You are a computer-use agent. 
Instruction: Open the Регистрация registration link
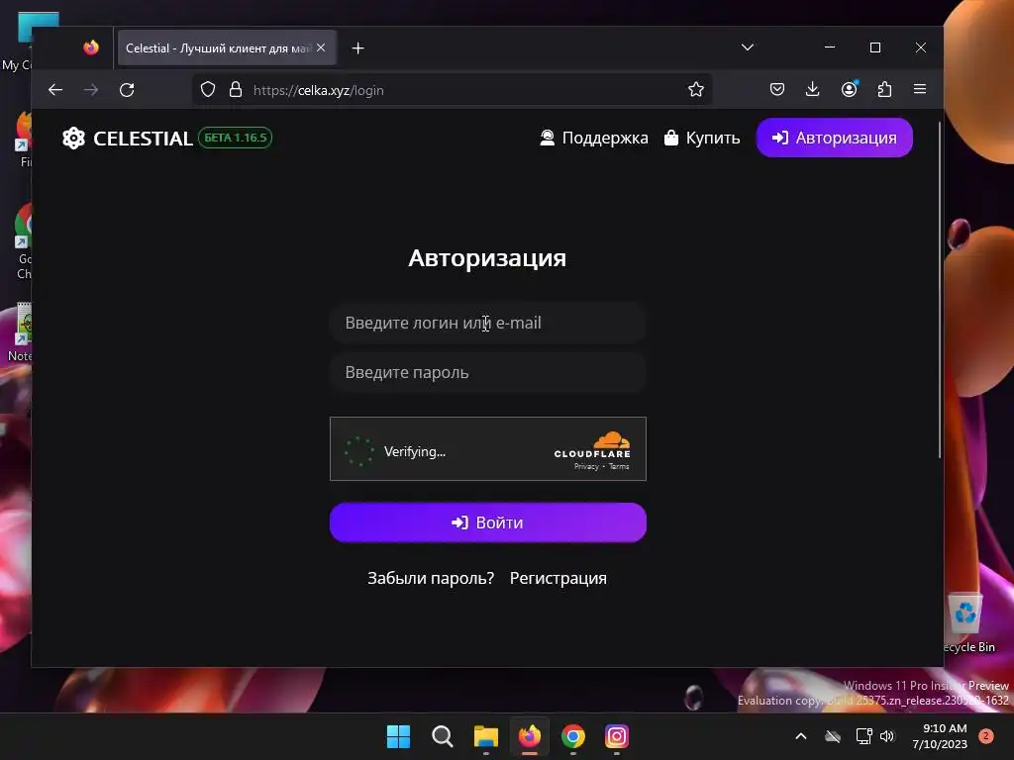pos(558,578)
